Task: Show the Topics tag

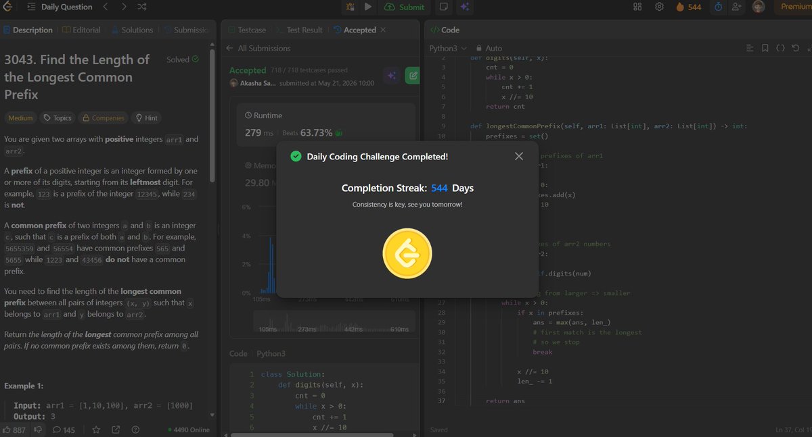Action: tap(58, 118)
